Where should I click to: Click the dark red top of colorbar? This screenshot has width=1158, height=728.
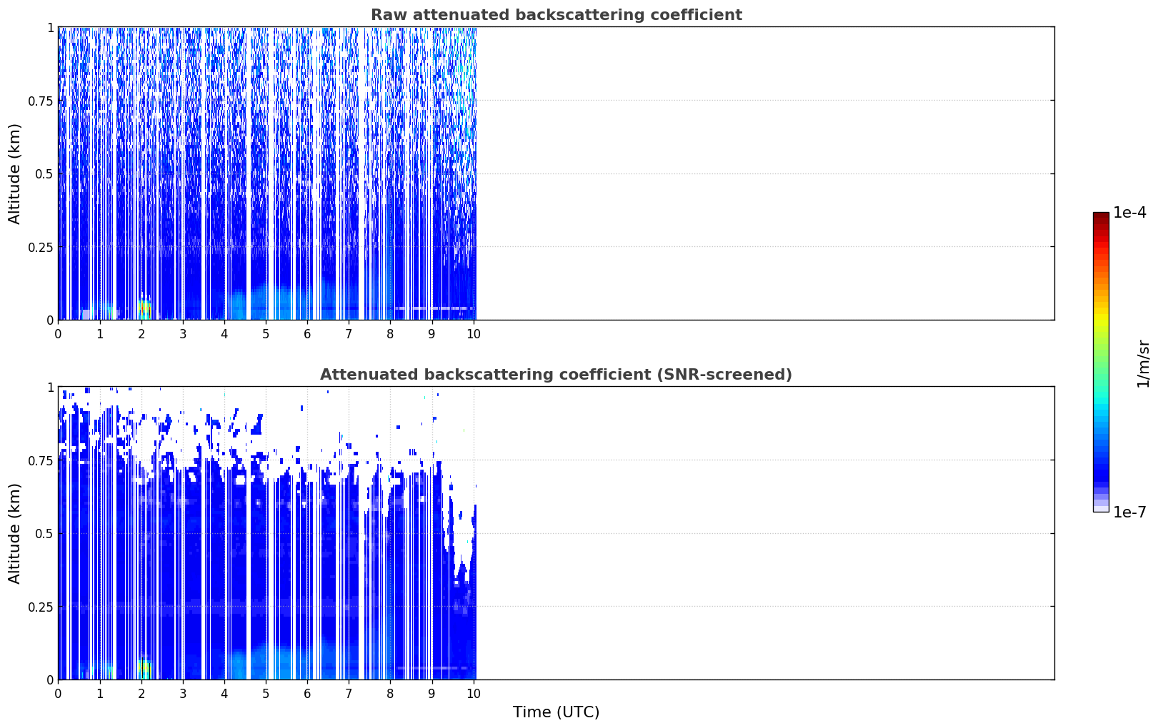point(1101,217)
